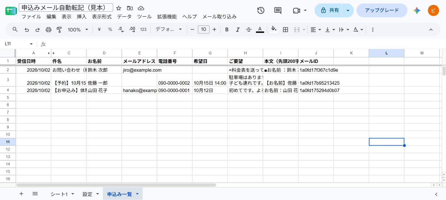This screenshot has width=446, height=200.
Task: Open the ヘルプ menu
Action: tap(189, 17)
